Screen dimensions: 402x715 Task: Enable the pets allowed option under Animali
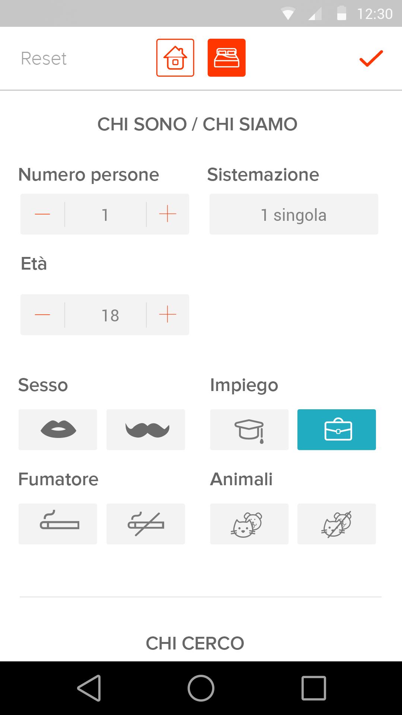[x=249, y=524]
